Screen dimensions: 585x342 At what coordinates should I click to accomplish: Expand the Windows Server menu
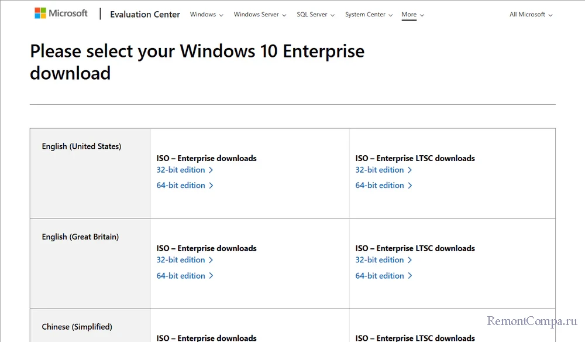pos(260,15)
